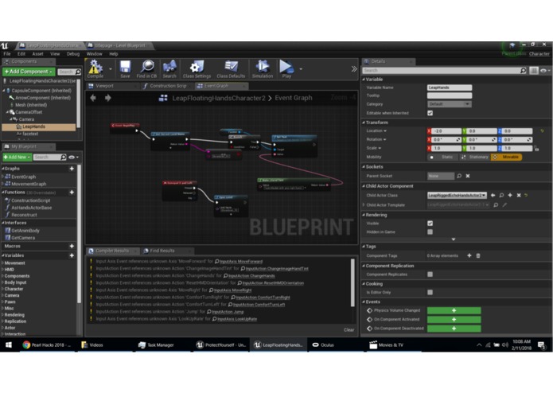Toggle Editable when Inherited checkbox
The image size is (553, 393).
pos(430,113)
